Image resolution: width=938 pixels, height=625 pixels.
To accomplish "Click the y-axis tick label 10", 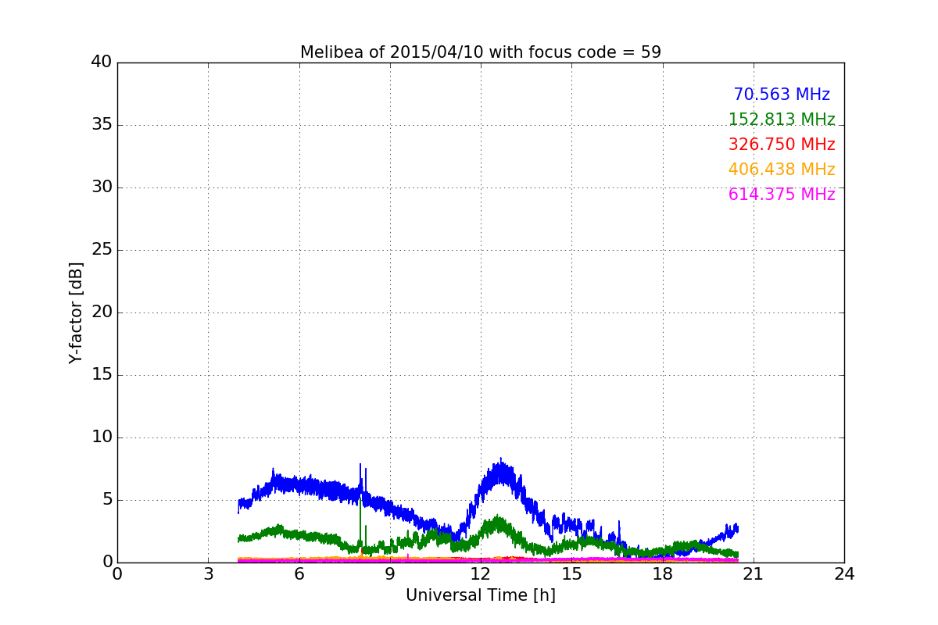I will [x=102, y=437].
